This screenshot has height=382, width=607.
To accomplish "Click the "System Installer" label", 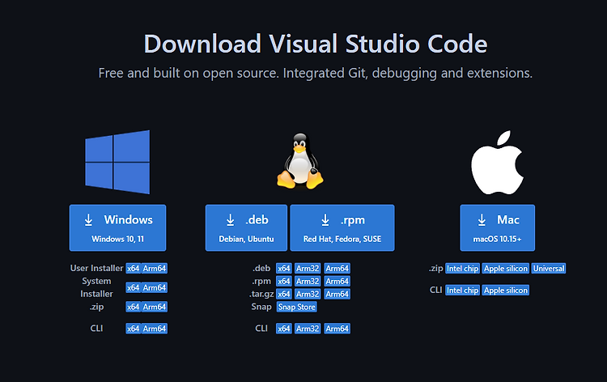I will tap(96, 287).
